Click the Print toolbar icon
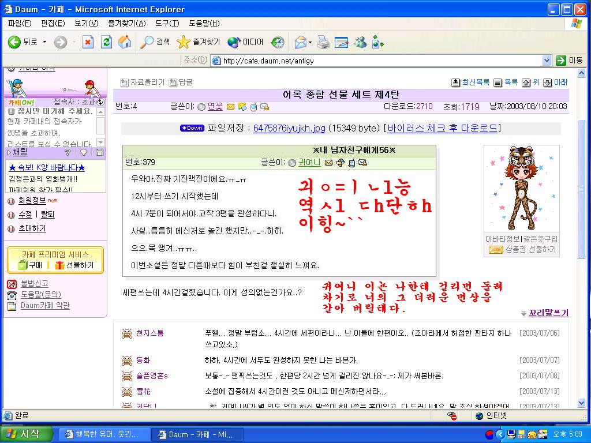Screen dimensions: 591x443 pos(323,42)
